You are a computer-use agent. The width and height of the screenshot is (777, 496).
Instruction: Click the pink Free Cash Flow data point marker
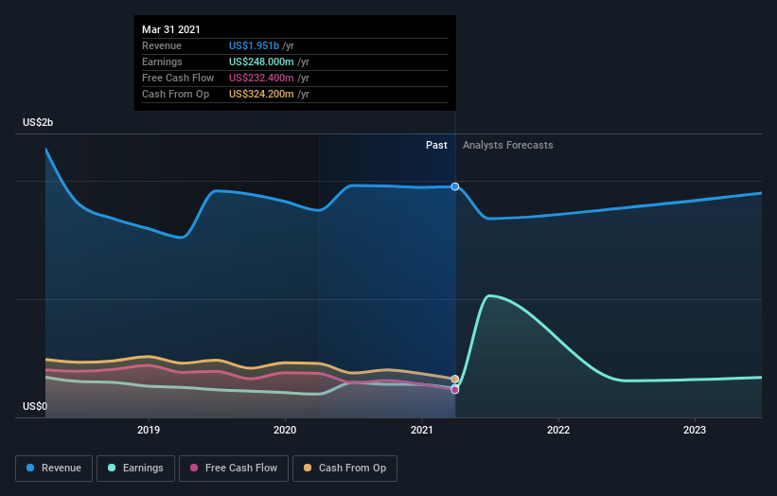pos(455,390)
